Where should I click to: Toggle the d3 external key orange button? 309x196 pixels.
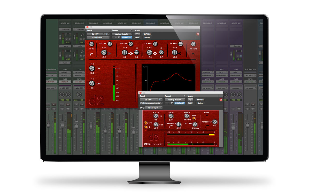146,123
